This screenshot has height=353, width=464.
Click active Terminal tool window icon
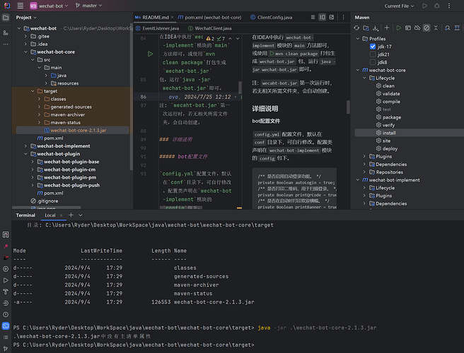coord(6,326)
